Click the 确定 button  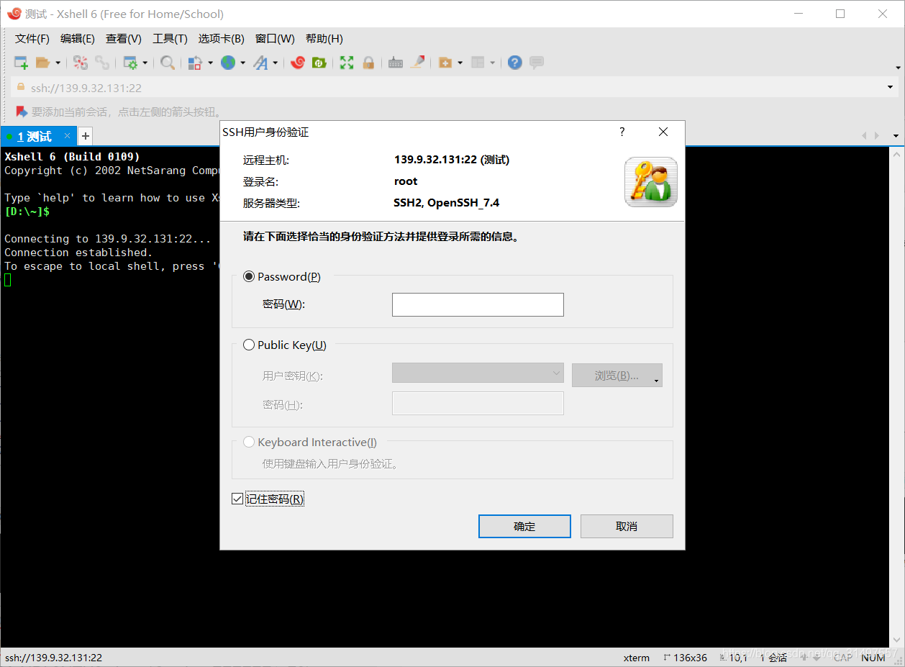[x=524, y=526]
